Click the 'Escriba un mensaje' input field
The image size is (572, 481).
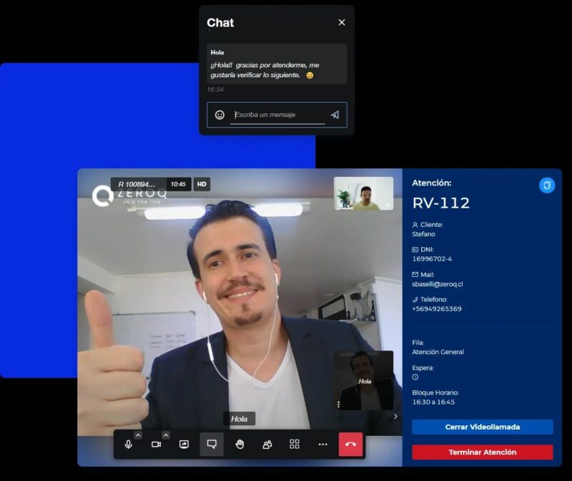point(277,115)
